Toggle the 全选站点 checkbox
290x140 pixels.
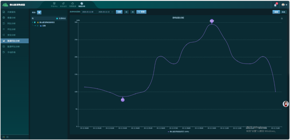[57, 18]
